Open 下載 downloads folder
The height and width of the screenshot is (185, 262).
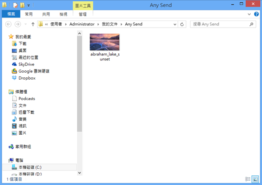(22, 44)
